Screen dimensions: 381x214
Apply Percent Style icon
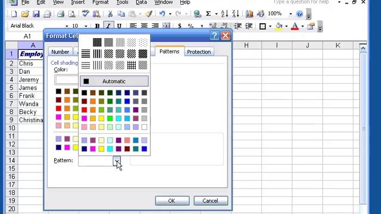190,26
